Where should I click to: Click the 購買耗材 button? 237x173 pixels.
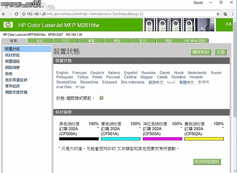point(201,52)
